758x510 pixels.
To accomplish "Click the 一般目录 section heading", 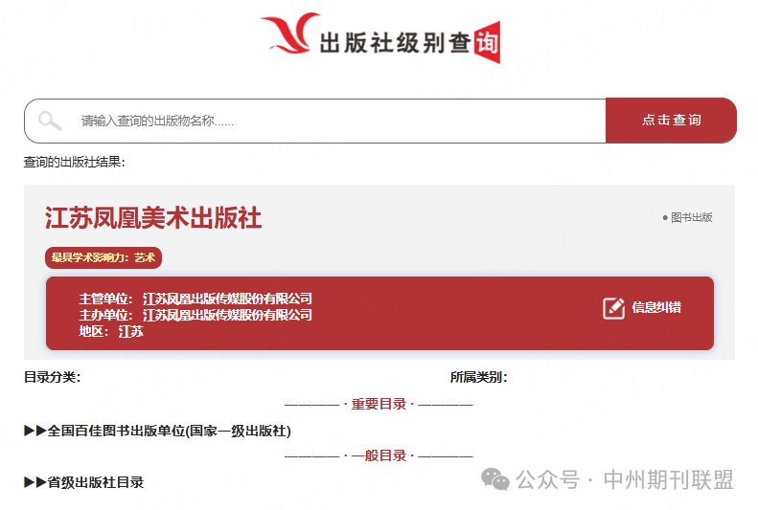I will 379,455.
